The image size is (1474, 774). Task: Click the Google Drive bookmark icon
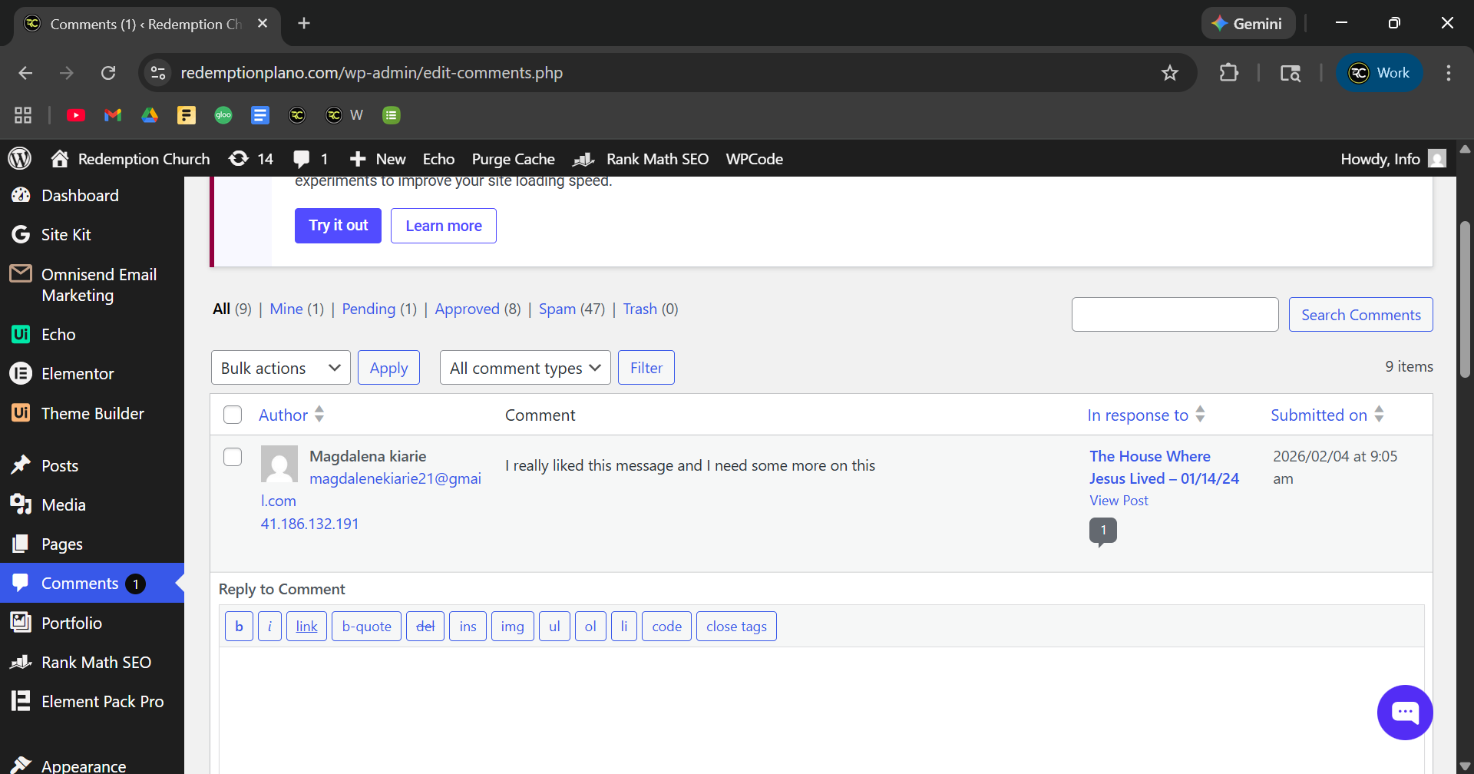150,115
